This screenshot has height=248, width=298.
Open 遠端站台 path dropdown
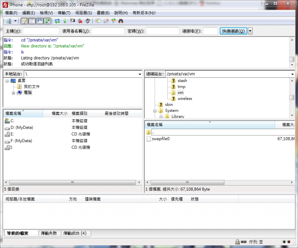click(x=292, y=74)
